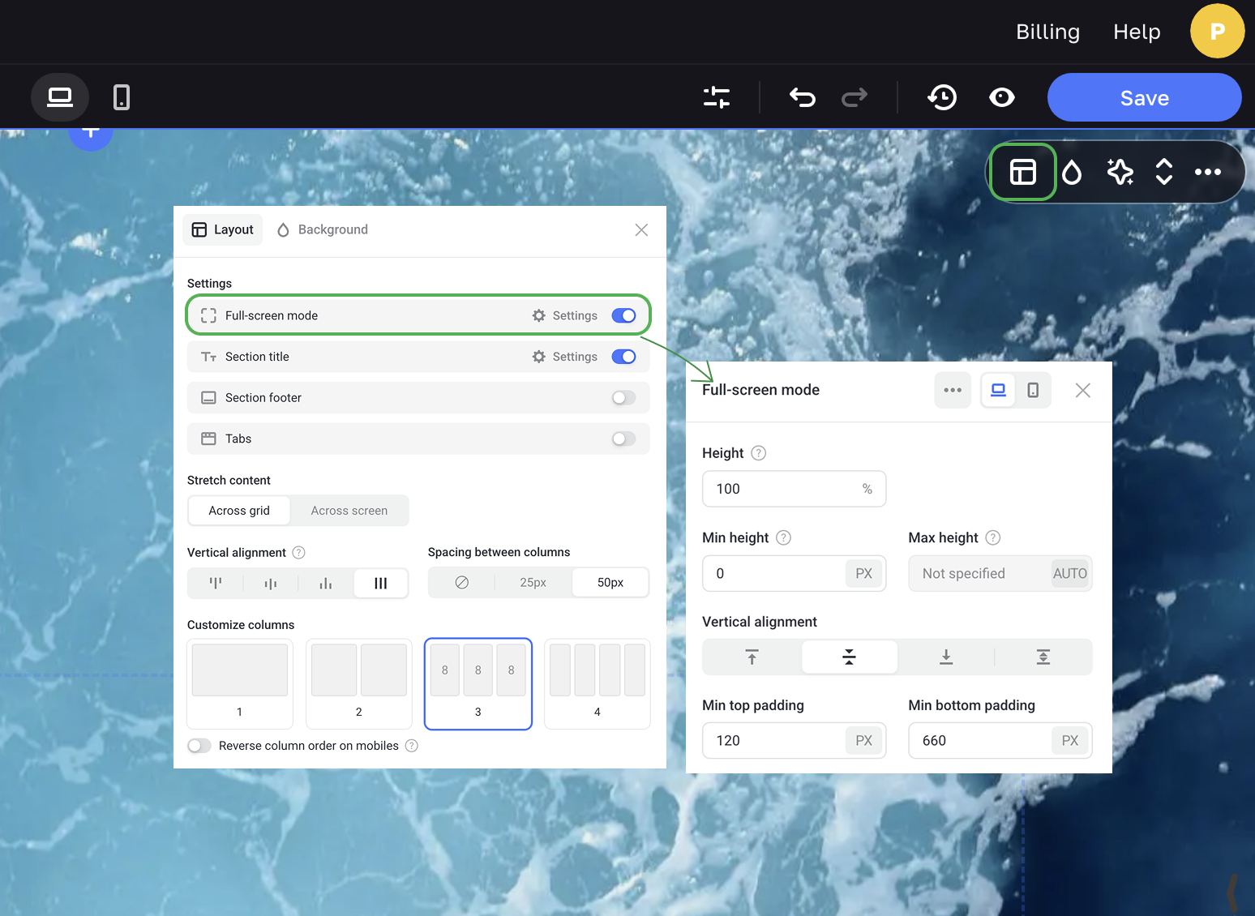Switch to mobile view in top toolbar
This screenshot has width=1255, height=916.
[x=122, y=98]
